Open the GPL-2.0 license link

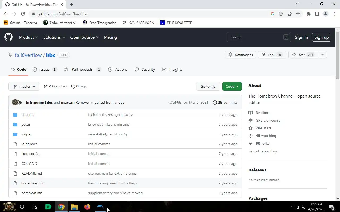pos(268,120)
